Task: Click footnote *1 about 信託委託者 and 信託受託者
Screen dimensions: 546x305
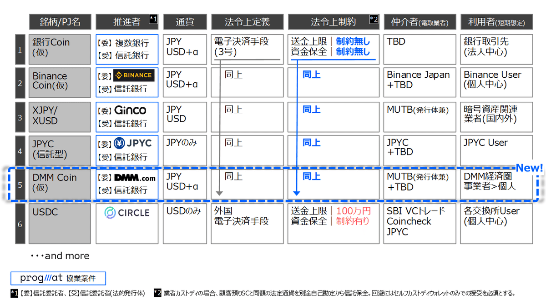Action: pyautogui.click(x=78, y=294)
